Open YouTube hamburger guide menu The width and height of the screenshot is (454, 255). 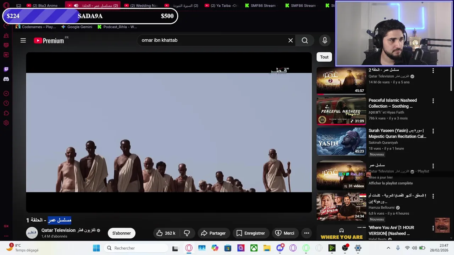tap(23, 40)
